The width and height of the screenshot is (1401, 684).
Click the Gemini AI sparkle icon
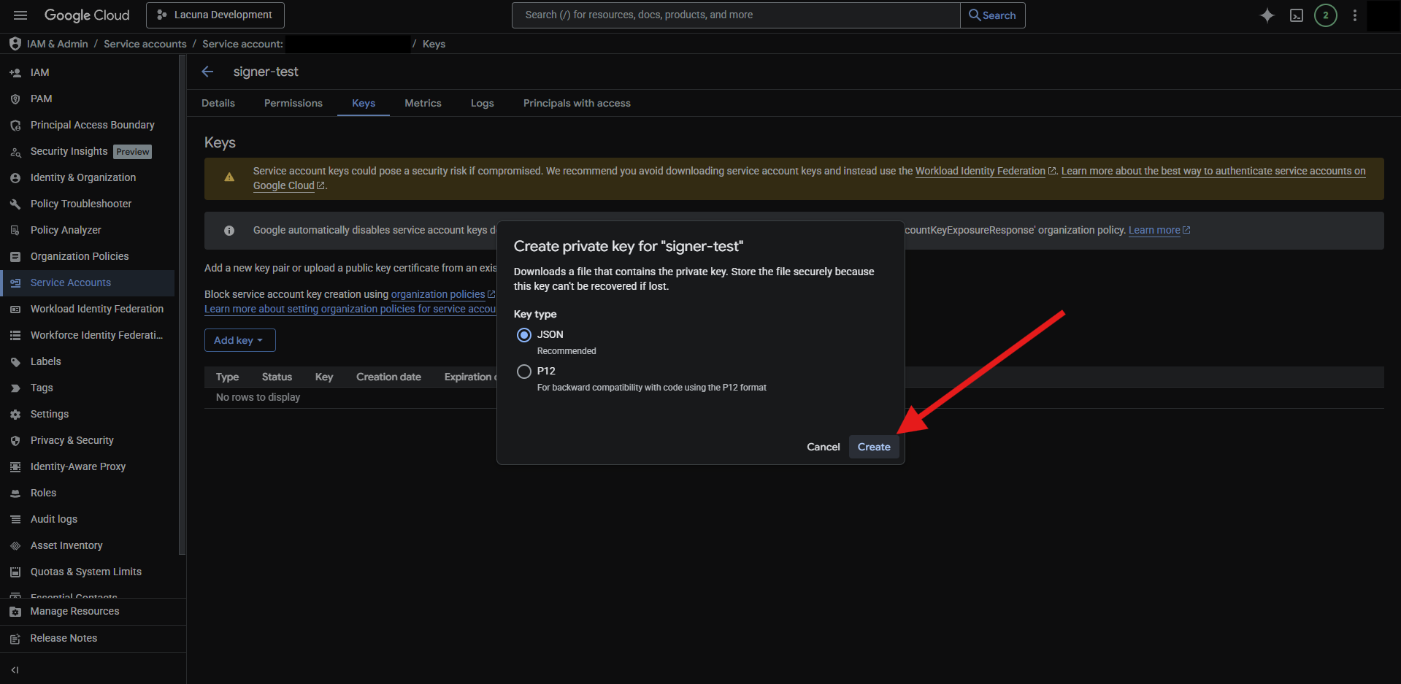click(x=1267, y=15)
